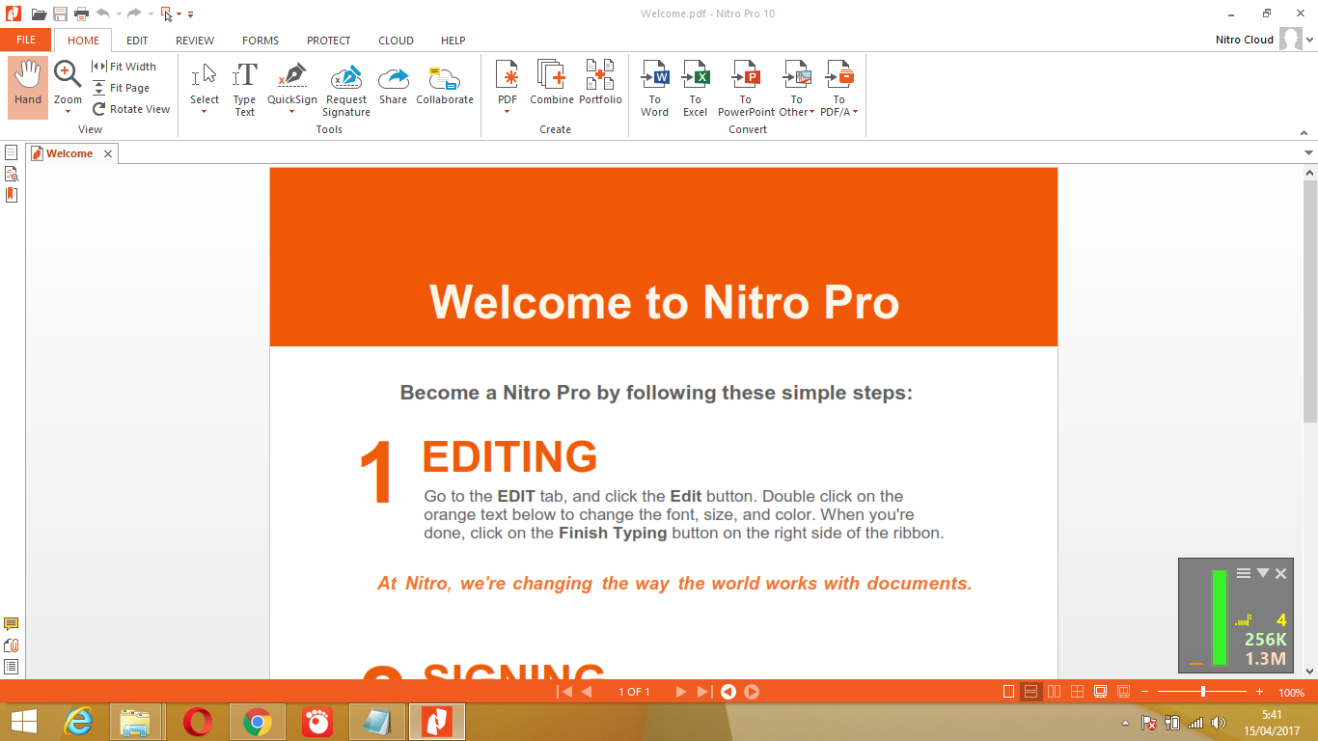Open the search pane icon in left sidebar
Image resolution: width=1318 pixels, height=741 pixels.
point(12,174)
